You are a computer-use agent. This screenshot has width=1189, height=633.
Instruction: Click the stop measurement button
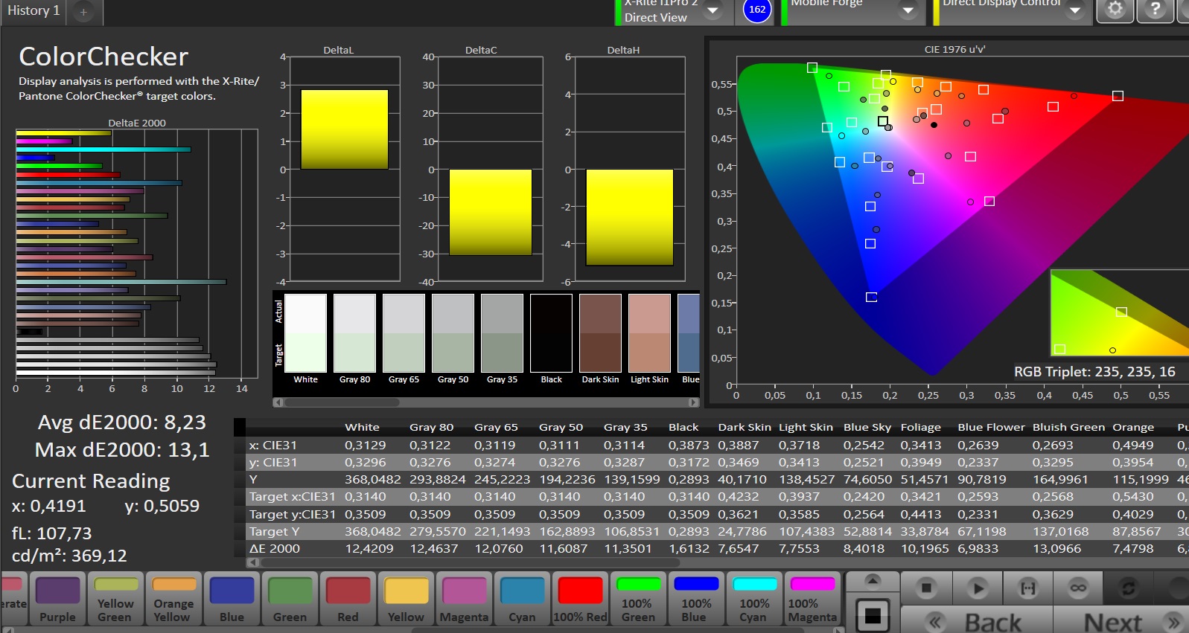click(926, 588)
